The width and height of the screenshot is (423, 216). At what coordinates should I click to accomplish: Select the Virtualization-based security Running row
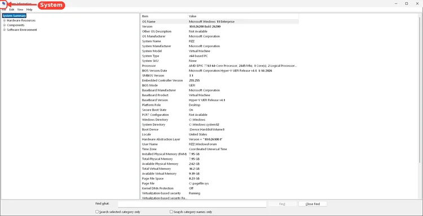tap(220, 193)
